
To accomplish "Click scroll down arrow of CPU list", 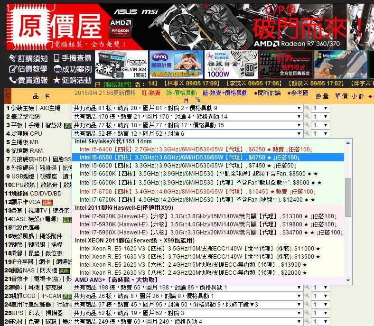I will (x=348, y=280).
